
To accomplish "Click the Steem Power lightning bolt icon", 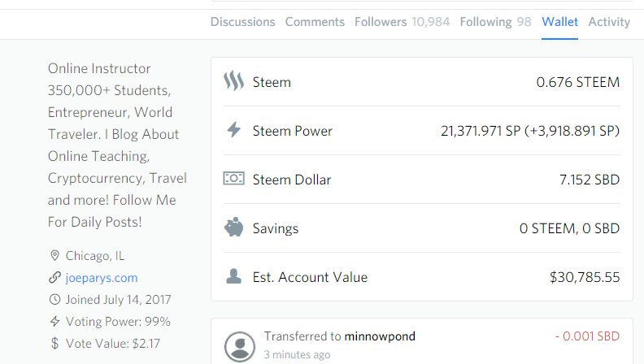I will click(233, 130).
